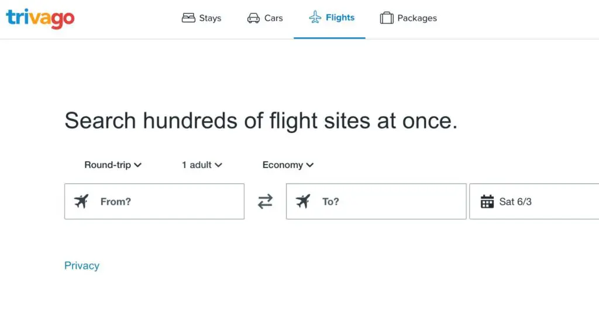This screenshot has height=336, width=599.
Task: Open the Economy cabin class dropdown
Action: click(x=287, y=165)
